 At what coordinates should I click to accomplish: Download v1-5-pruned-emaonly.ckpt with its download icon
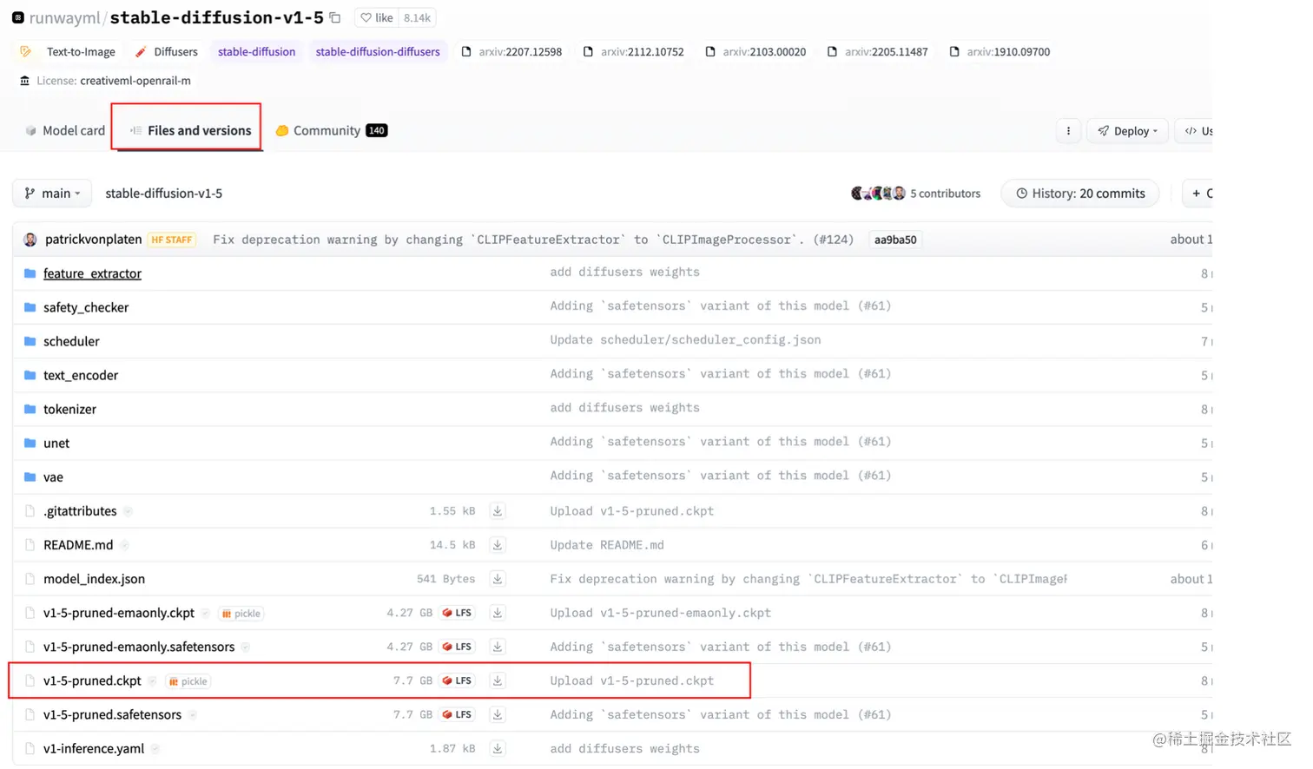[498, 613]
